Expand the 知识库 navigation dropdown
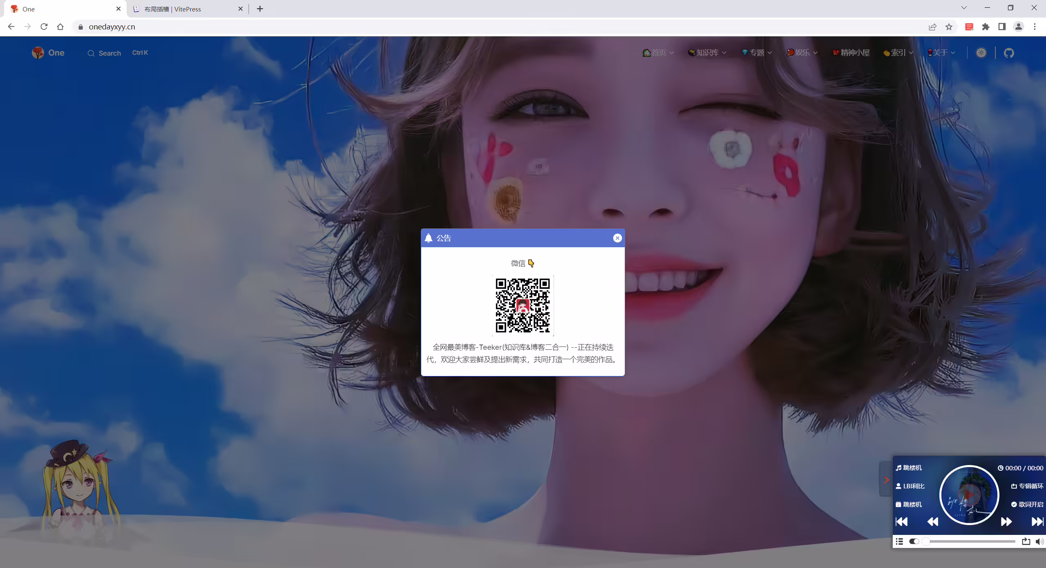This screenshot has width=1046, height=568. click(x=707, y=53)
